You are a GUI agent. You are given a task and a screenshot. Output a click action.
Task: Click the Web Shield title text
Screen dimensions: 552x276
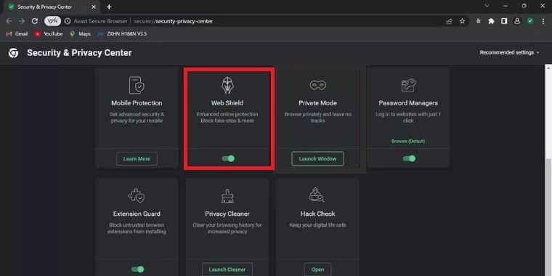coord(227,103)
